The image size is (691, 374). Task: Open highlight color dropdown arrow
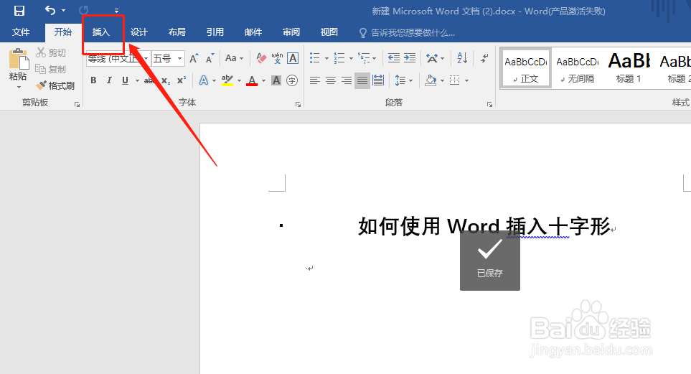(239, 80)
